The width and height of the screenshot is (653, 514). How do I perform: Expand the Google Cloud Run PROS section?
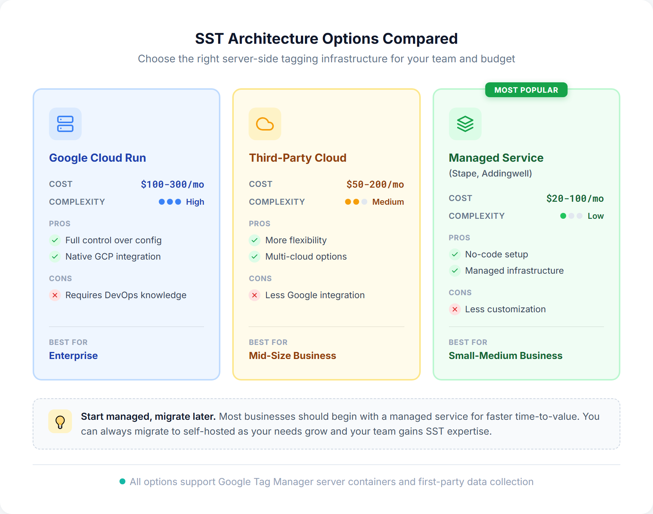[x=60, y=223]
